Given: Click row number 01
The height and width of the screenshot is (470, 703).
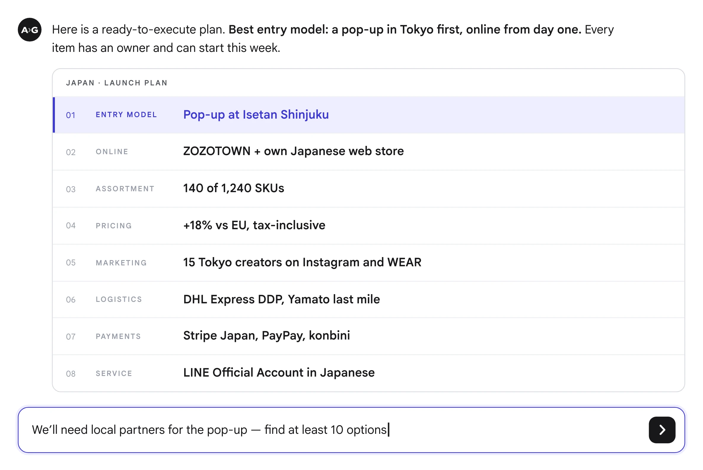Looking at the screenshot, I should 71,115.
